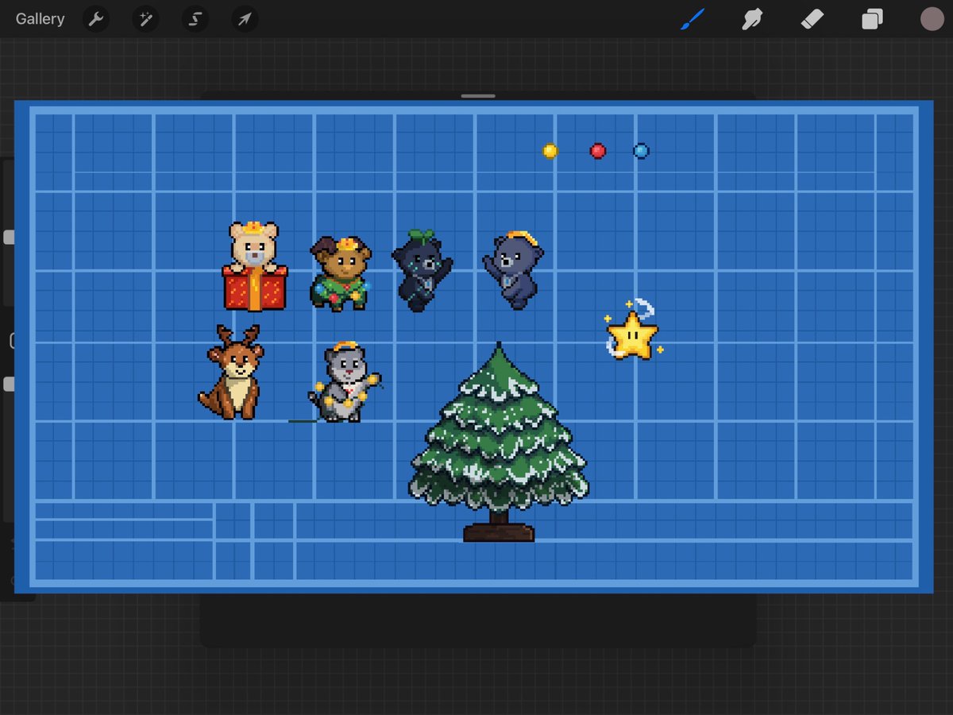The image size is (953, 715).
Task: Tap the grey handle bar above the canvas
Action: click(x=477, y=96)
